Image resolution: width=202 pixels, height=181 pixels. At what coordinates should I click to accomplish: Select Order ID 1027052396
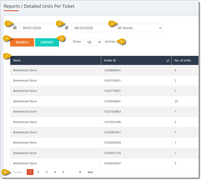click(x=112, y=122)
